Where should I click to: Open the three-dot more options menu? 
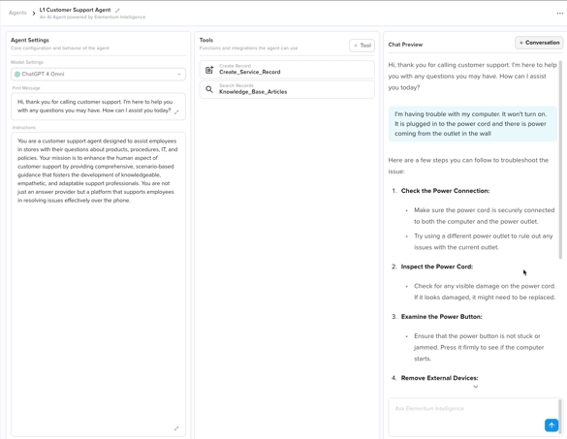point(560,14)
